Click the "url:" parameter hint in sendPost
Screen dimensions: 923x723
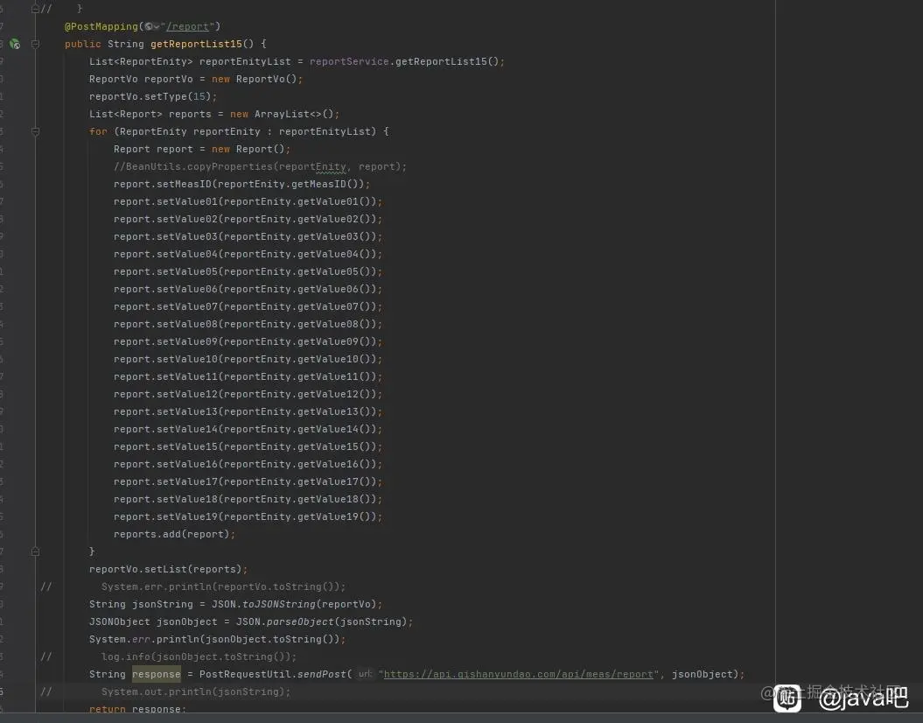[365, 674]
